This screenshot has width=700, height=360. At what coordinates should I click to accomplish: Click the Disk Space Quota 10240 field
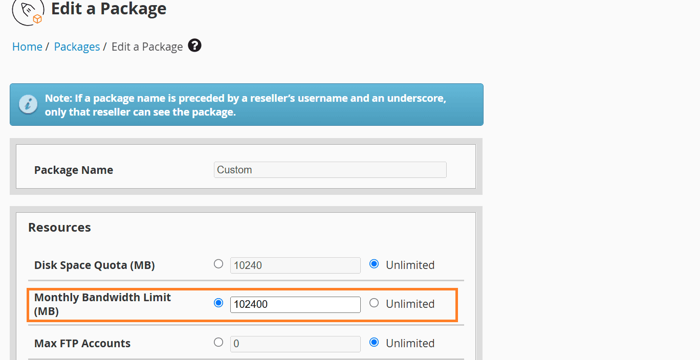coord(295,265)
